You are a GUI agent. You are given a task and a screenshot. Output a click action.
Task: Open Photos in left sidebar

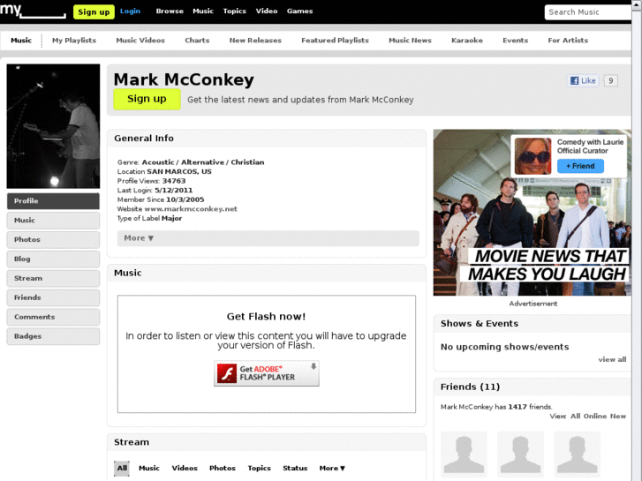tap(53, 239)
